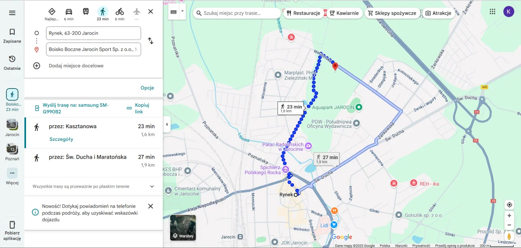
Task: Collapse the side panel arrow
Action: point(167,124)
